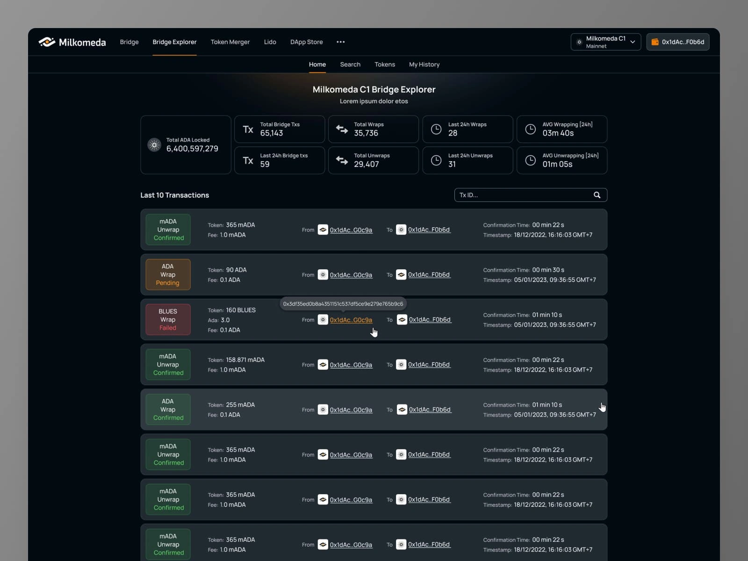Image resolution: width=748 pixels, height=561 pixels.
Task: Open the My History tab
Action: coord(424,65)
